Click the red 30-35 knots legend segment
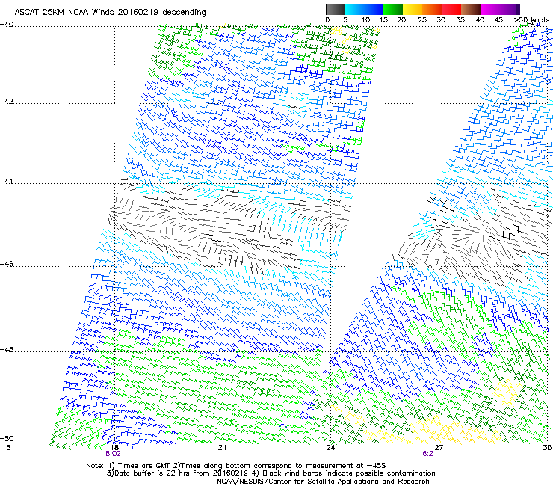This screenshot has height=486, width=553. [451, 9]
